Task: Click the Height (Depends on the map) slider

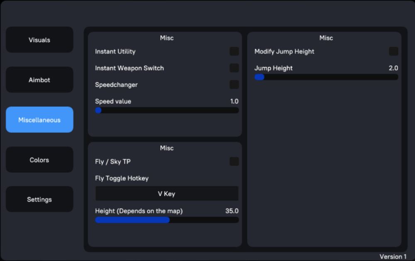Action: coord(167,220)
